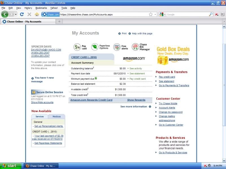Select the Services tab
The image size is (226, 169).
tap(40, 116)
